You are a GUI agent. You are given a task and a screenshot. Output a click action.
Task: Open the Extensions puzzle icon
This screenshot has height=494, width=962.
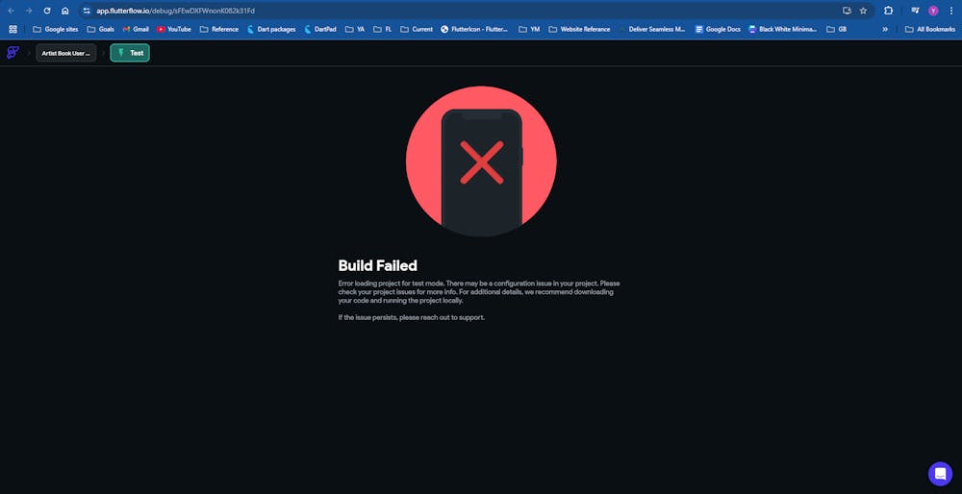[888, 11]
